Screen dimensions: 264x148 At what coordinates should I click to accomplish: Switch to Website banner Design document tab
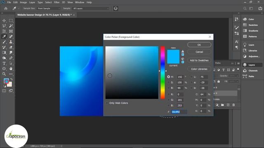45,15
